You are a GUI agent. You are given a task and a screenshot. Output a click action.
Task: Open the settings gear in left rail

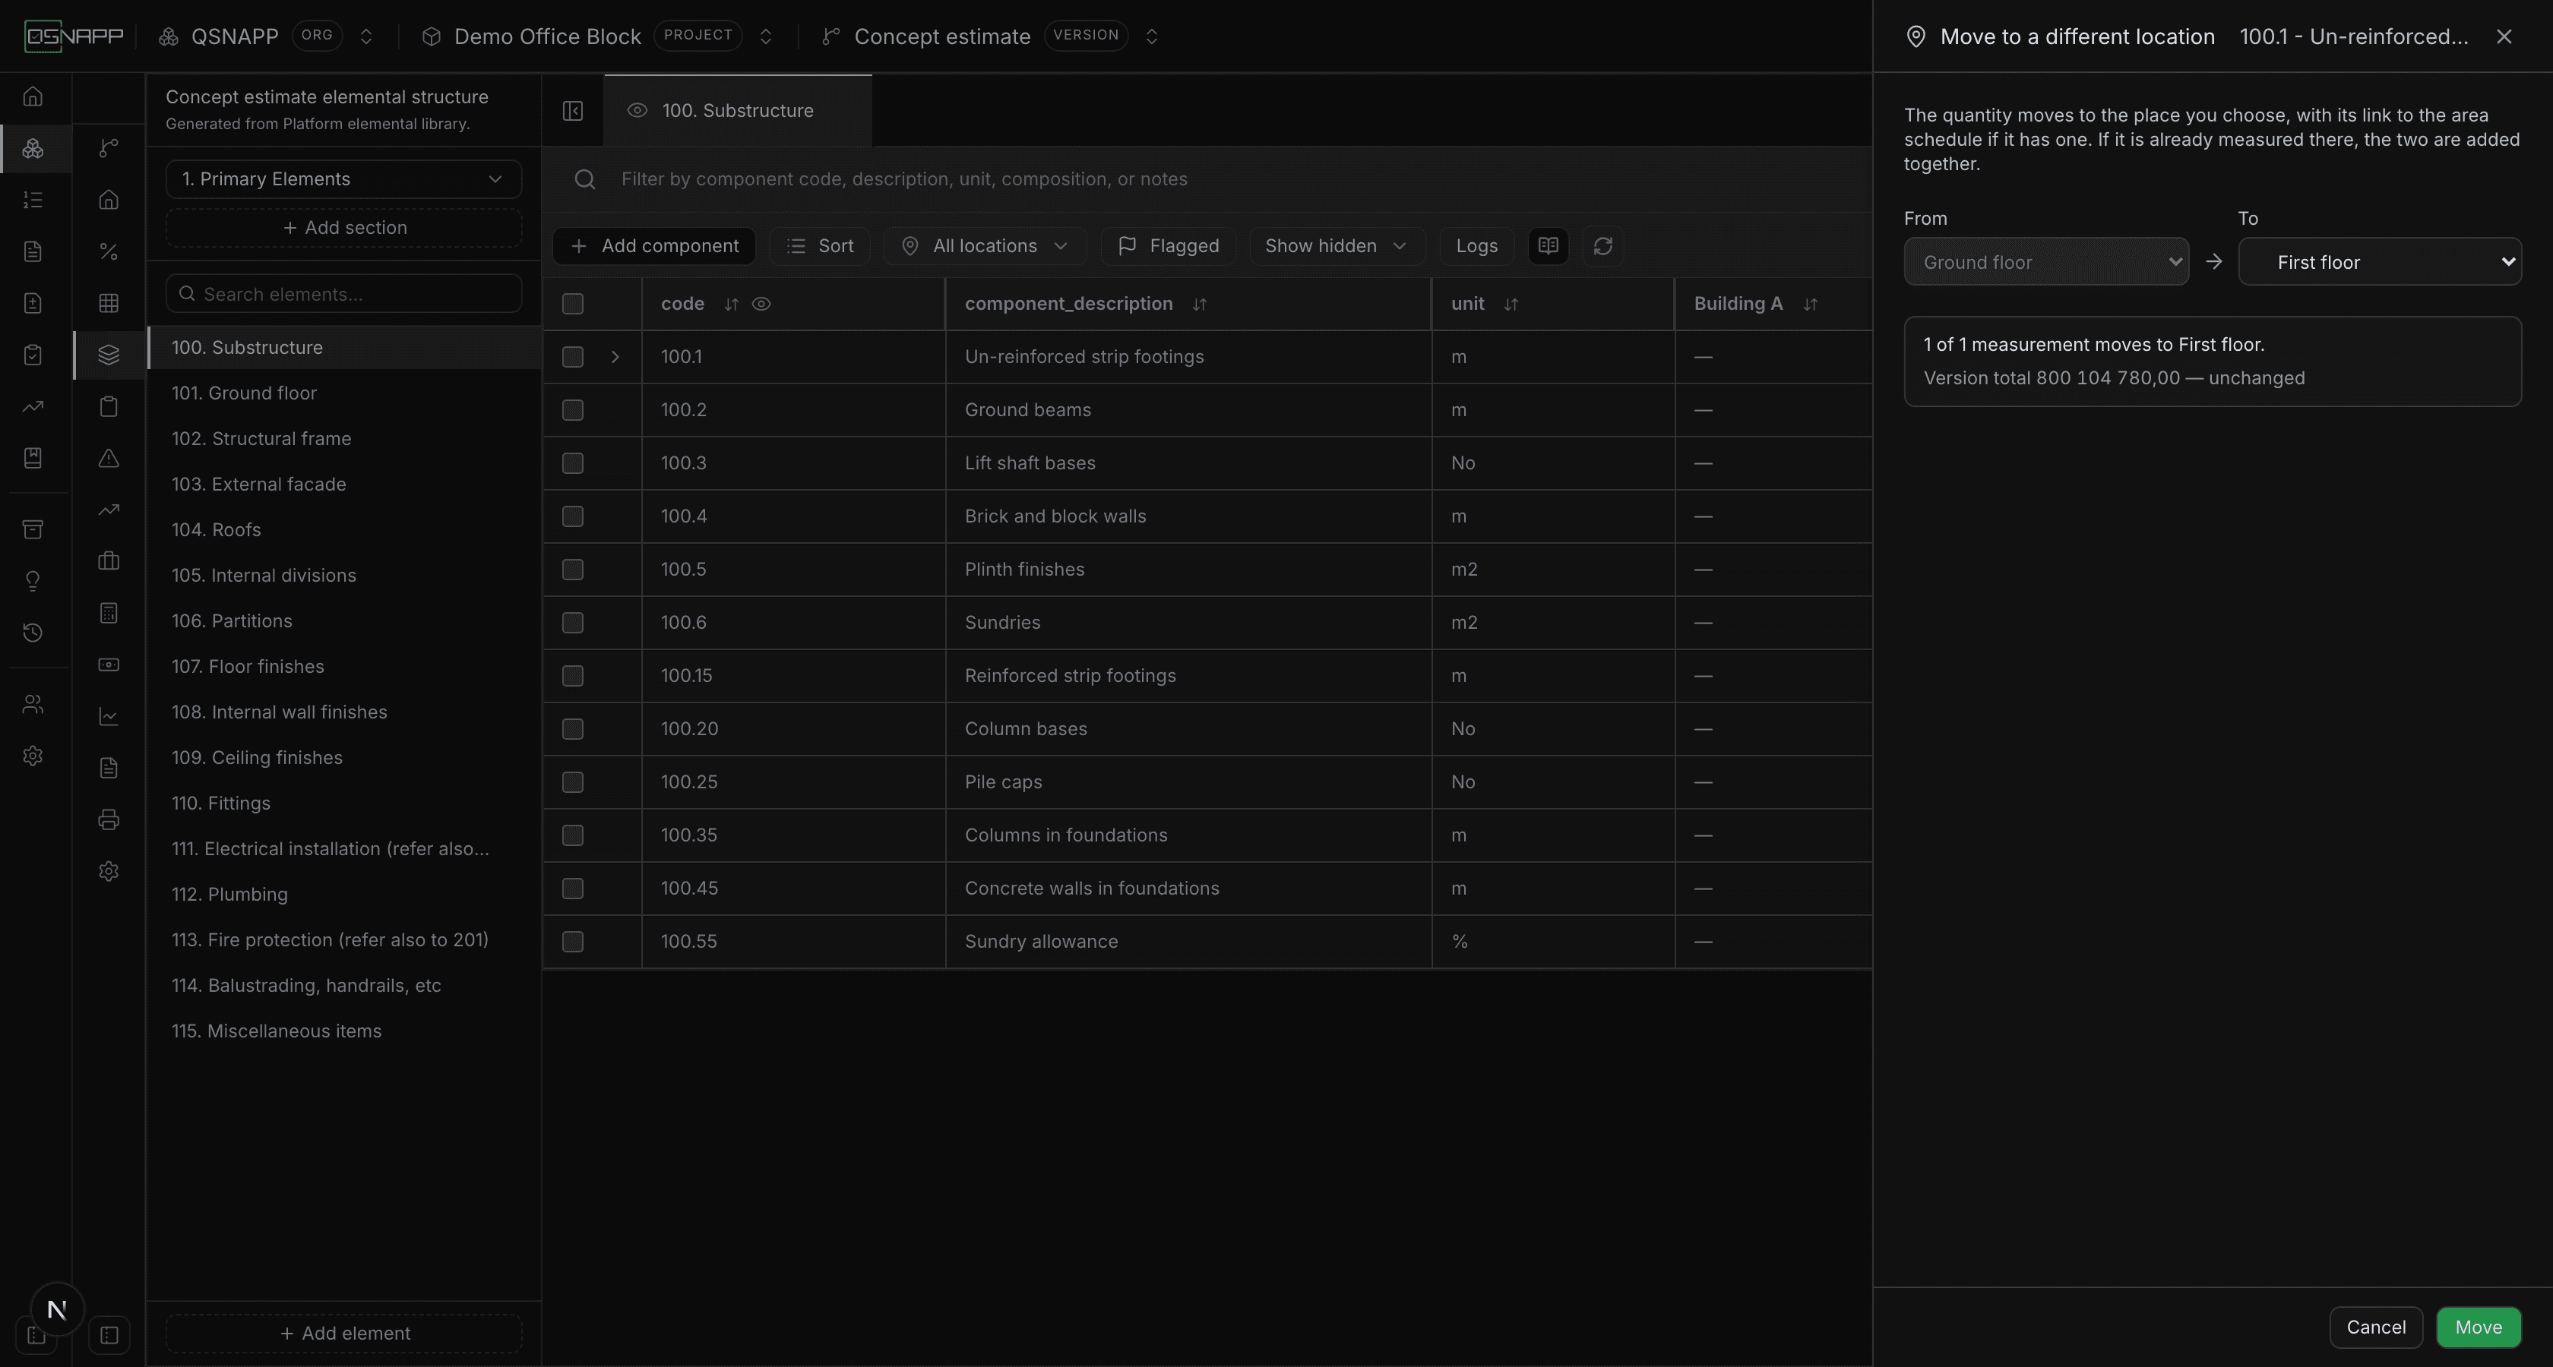click(33, 756)
